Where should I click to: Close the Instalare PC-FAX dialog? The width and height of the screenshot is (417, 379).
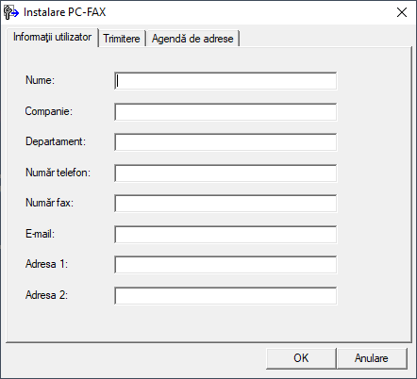402,12
